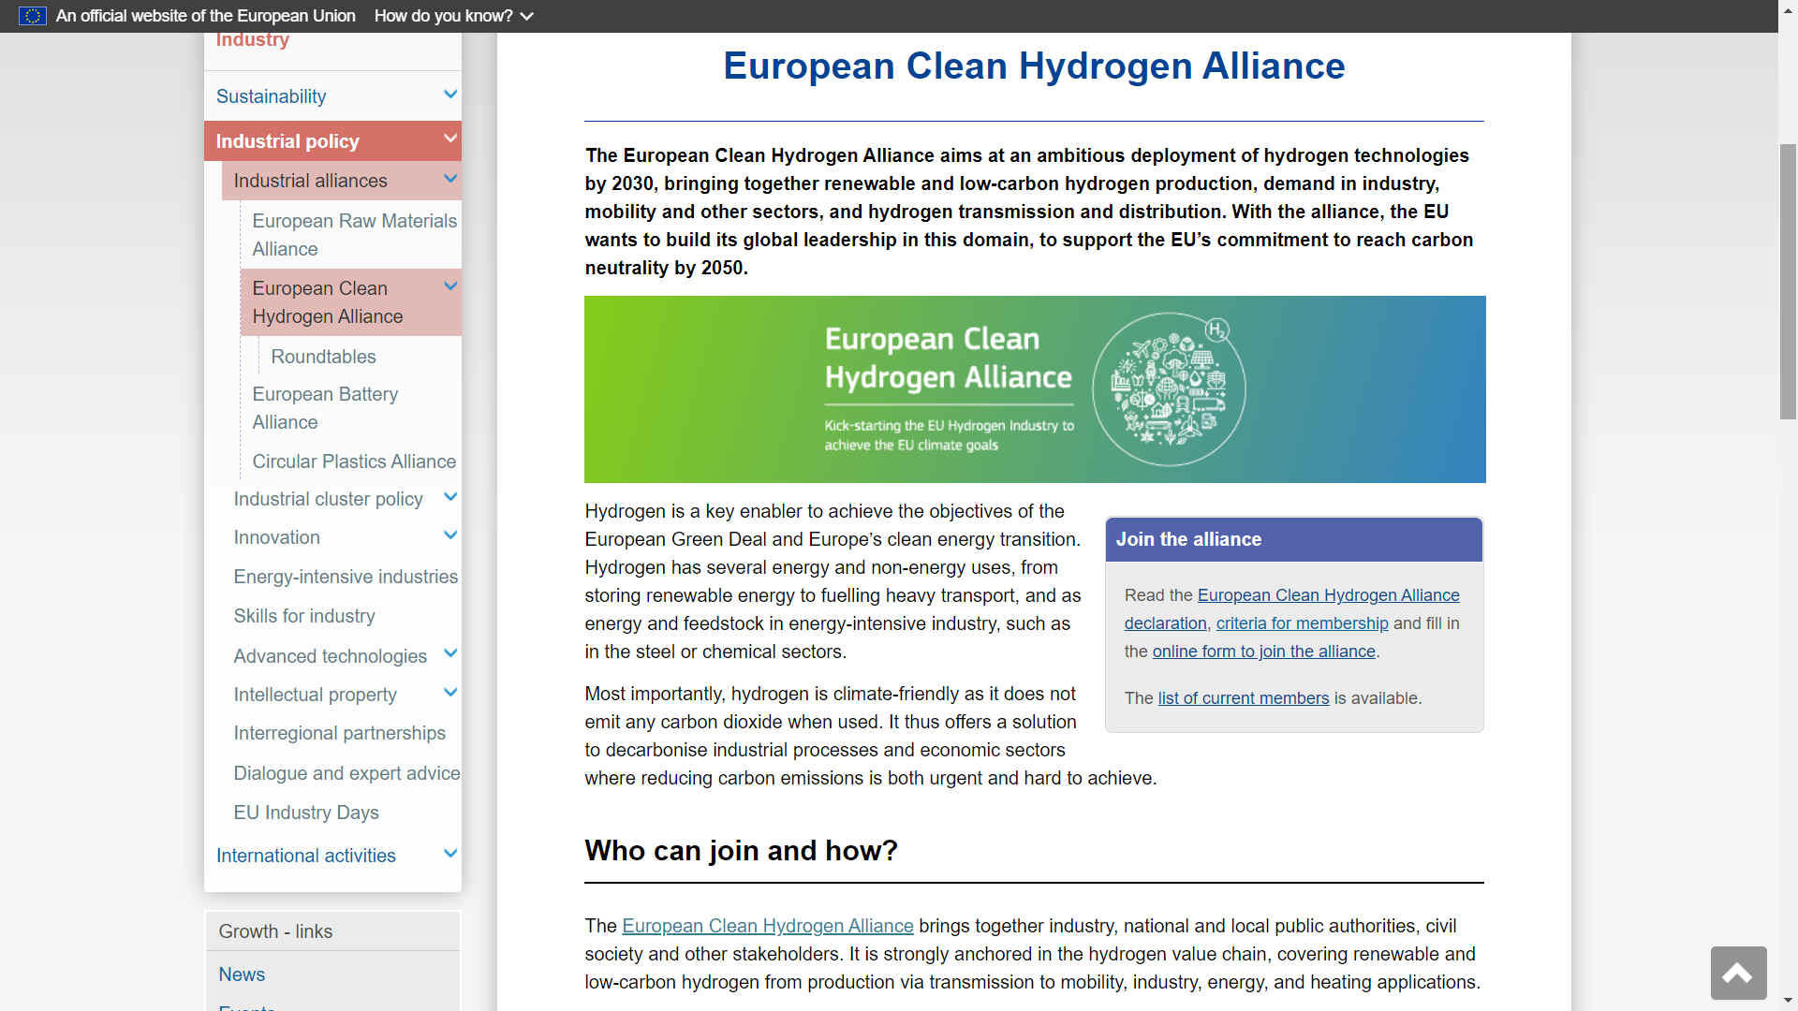Image resolution: width=1798 pixels, height=1011 pixels.
Task: Expand Intellectual property chevron
Action: 450,693
